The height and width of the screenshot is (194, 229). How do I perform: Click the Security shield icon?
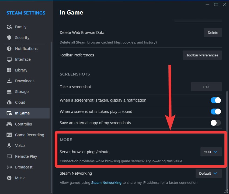pyautogui.click(x=9, y=38)
